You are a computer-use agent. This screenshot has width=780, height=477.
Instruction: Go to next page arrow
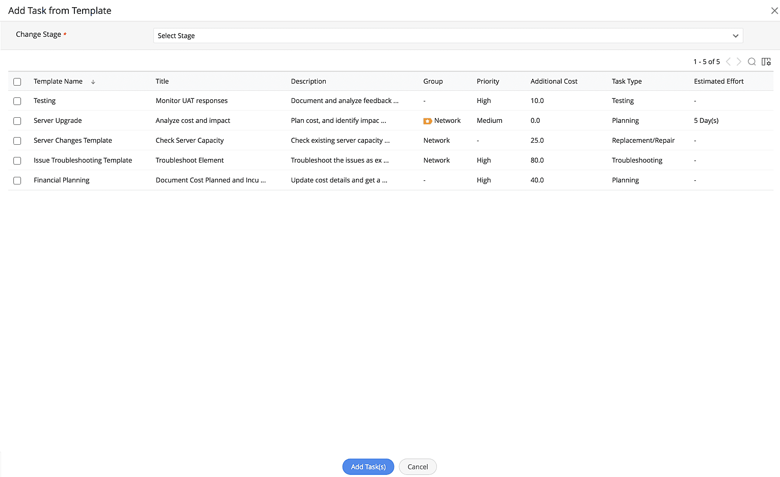pyautogui.click(x=739, y=62)
